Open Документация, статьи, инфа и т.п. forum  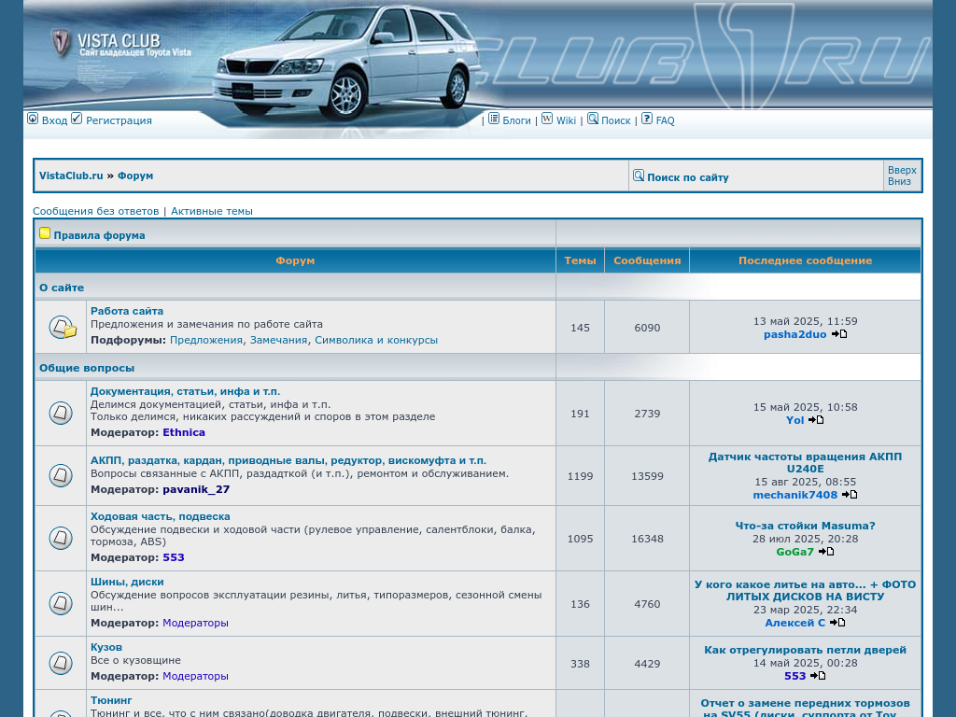click(186, 391)
